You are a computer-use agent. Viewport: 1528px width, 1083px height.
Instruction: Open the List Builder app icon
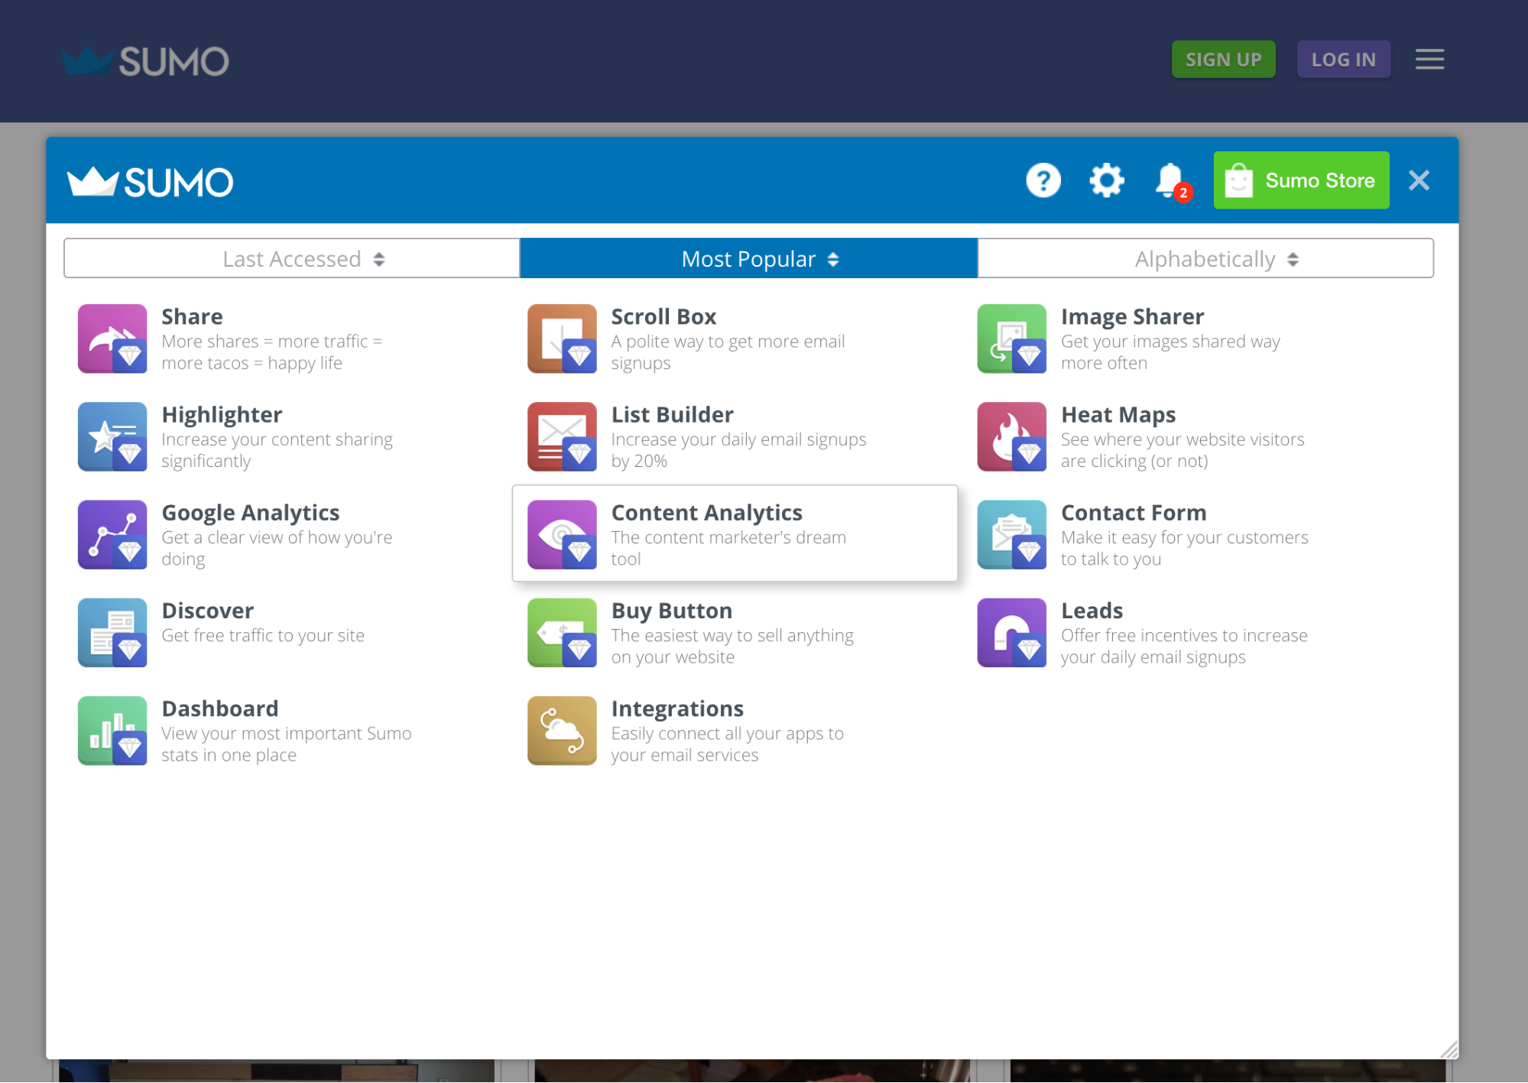tap(562, 436)
